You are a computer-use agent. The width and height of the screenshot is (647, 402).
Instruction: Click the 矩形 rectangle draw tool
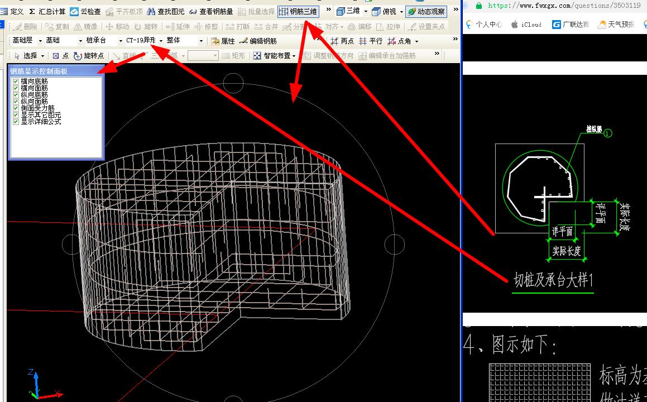pyautogui.click(x=233, y=56)
